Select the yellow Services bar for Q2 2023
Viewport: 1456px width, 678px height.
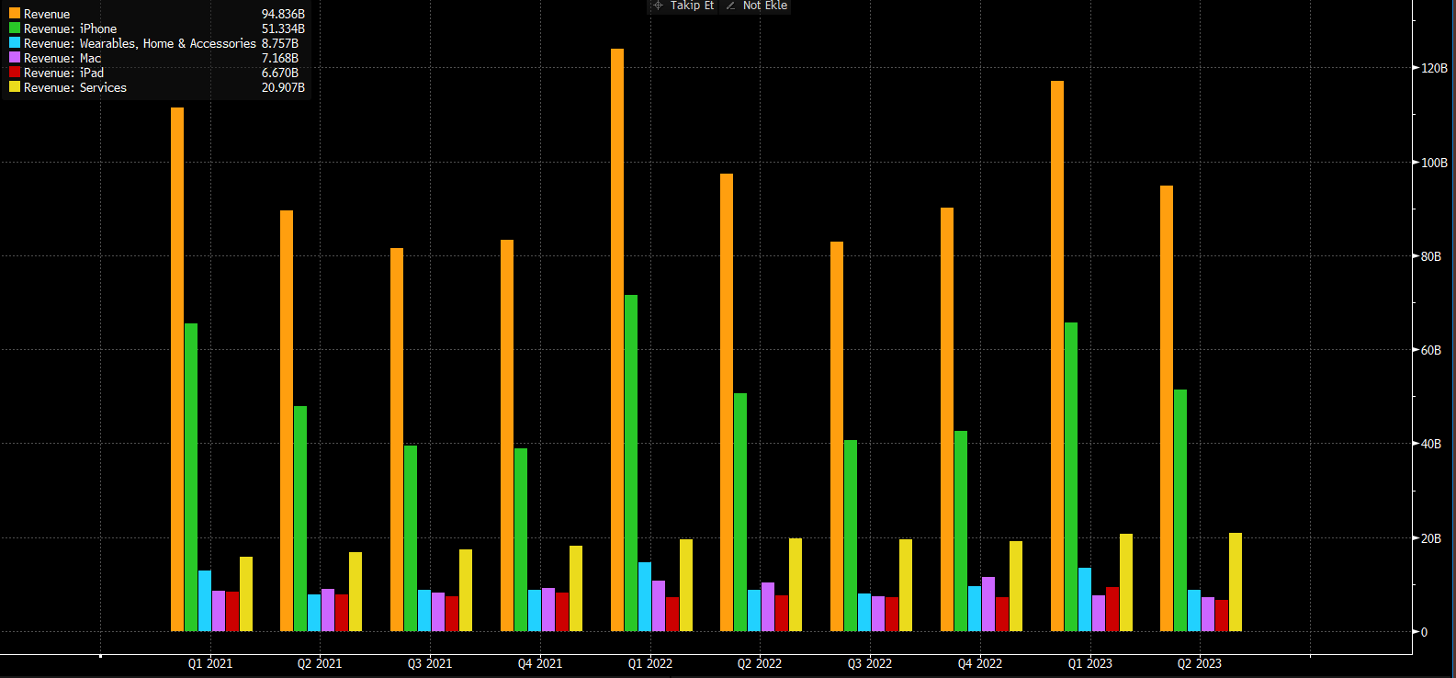(x=1236, y=582)
